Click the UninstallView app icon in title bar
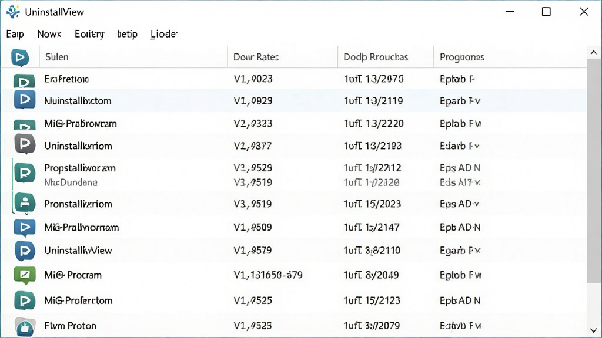The image size is (602, 338). tap(13, 12)
